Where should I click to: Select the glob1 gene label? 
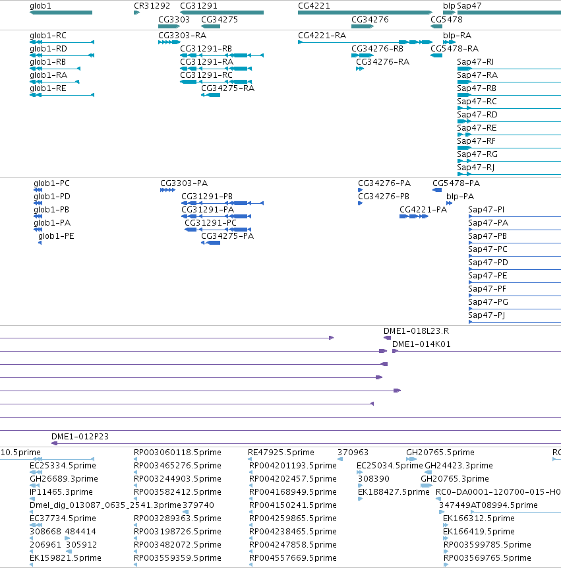click(x=40, y=6)
